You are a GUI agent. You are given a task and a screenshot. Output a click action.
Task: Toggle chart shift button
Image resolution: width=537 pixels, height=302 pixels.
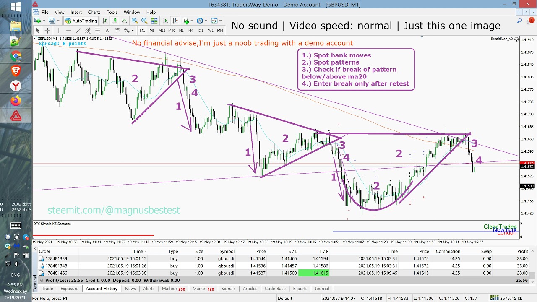tap(175, 21)
